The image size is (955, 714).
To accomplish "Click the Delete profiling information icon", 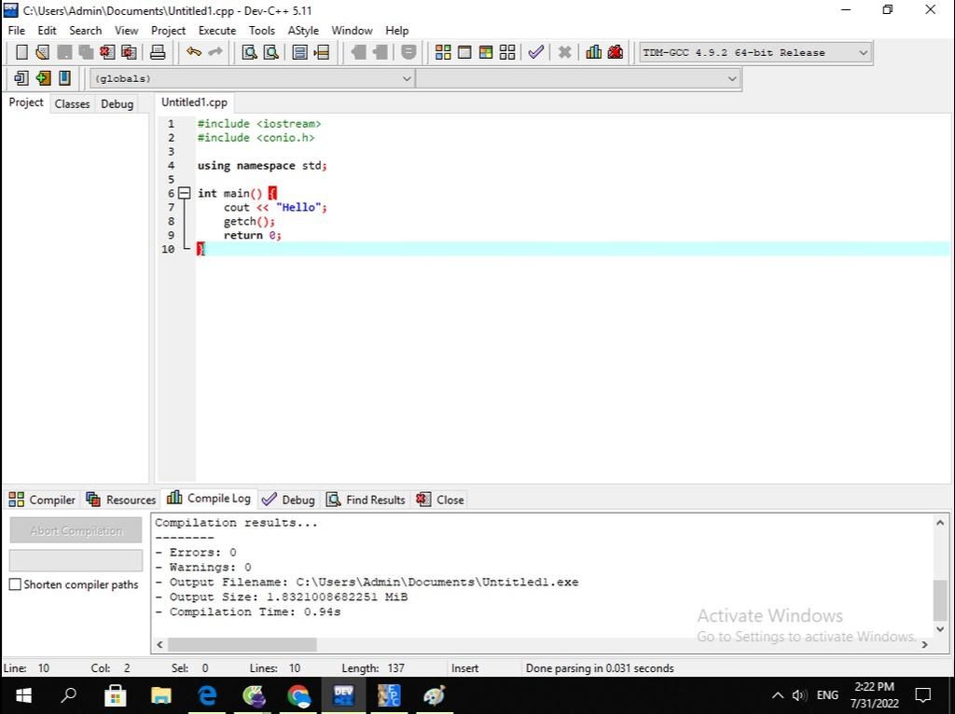I will coord(616,52).
